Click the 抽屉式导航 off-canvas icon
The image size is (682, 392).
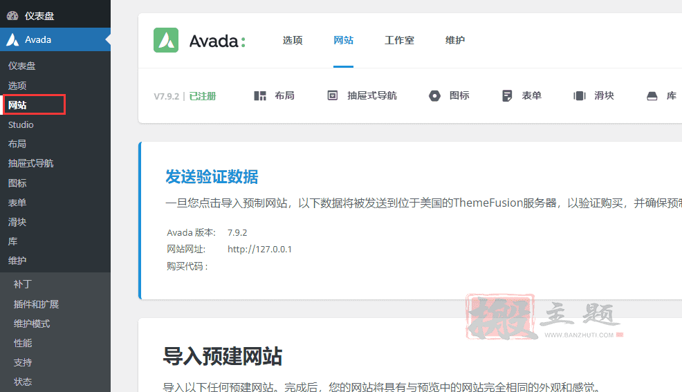click(332, 95)
